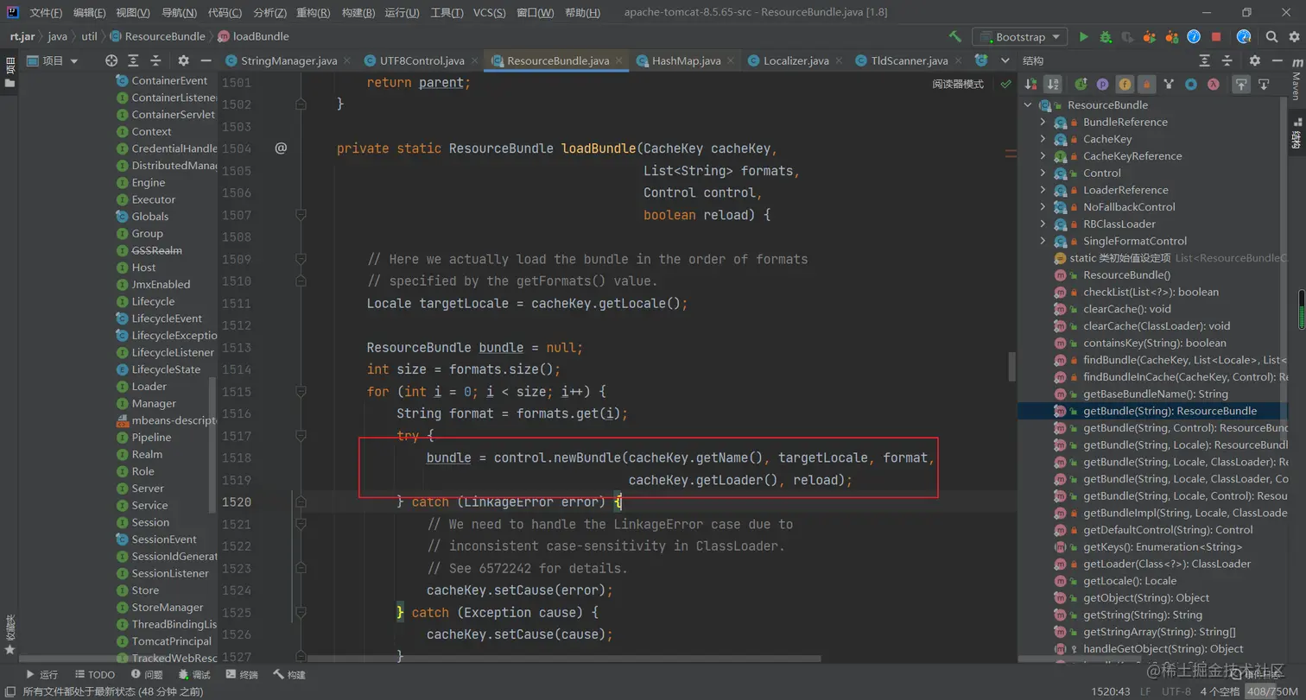Click the 阅读器模式 reader mode label

coord(958,84)
